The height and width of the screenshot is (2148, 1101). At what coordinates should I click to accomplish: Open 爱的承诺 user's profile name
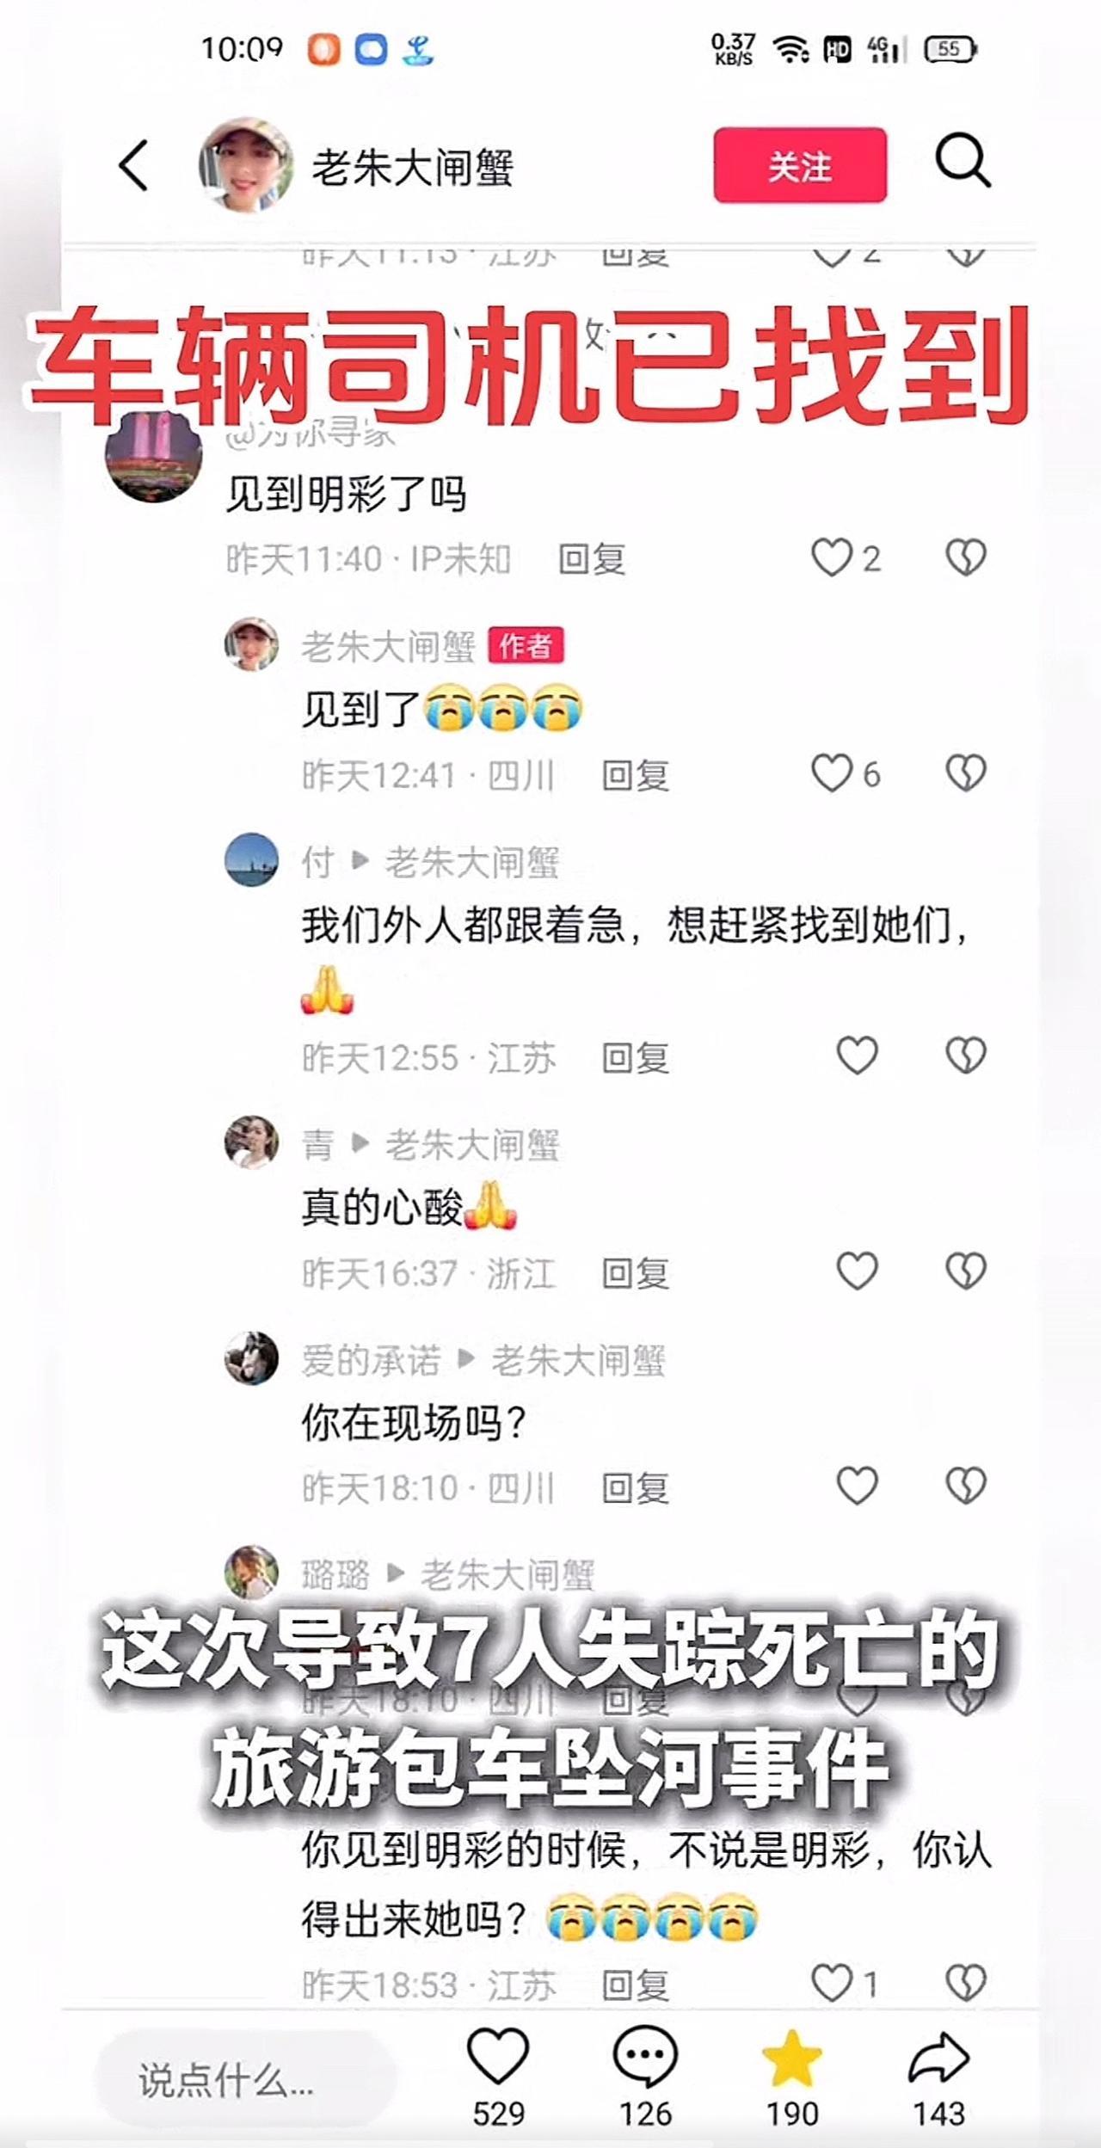(371, 1360)
